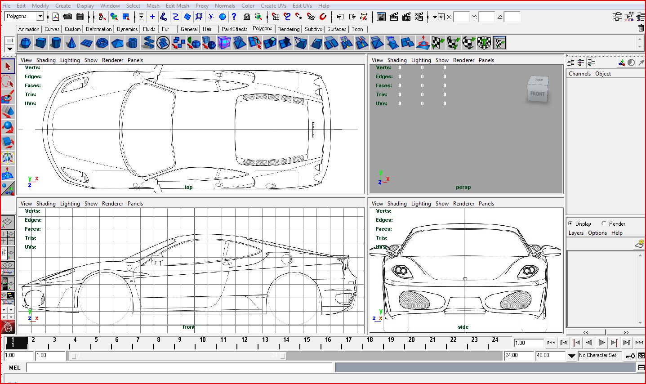
Task: Open the Polygons menu set dropdown
Action: coord(40,16)
